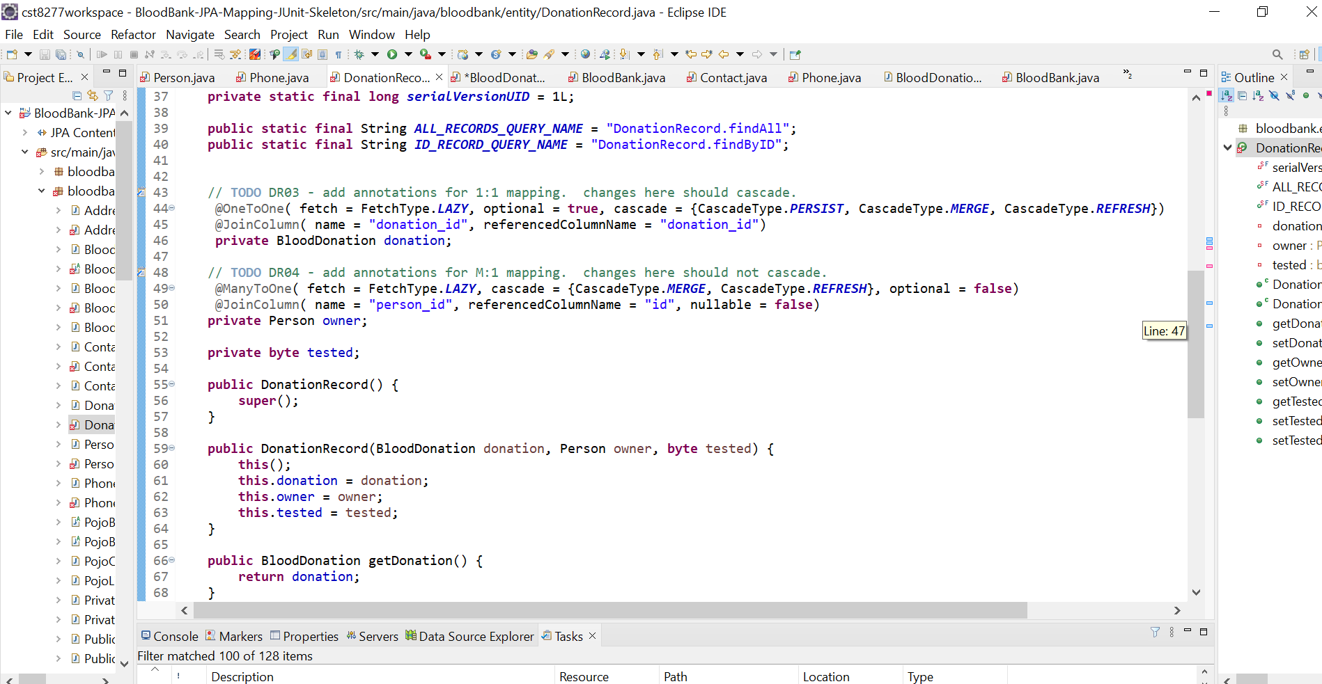This screenshot has height=684, width=1322.
Task: Switch to the Contact.java editor tab
Action: click(733, 77)
